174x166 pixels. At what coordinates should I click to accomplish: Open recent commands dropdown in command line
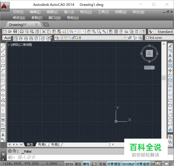[14, 157]
